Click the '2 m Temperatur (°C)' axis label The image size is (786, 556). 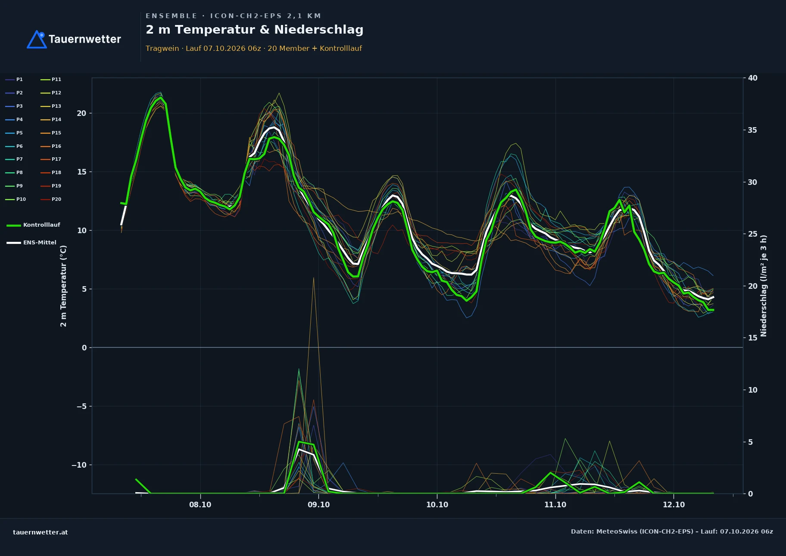tap(63, 286)
